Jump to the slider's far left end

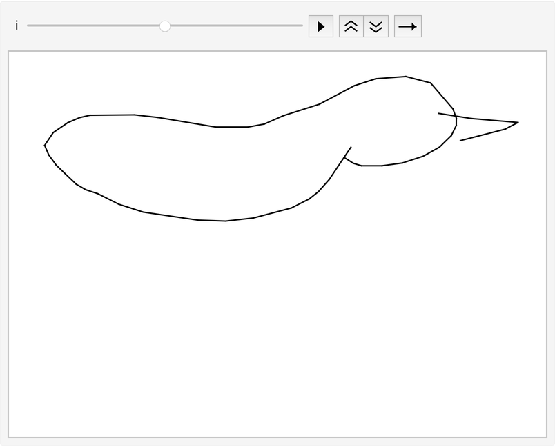pyautogui.click(x=28, y=26)
